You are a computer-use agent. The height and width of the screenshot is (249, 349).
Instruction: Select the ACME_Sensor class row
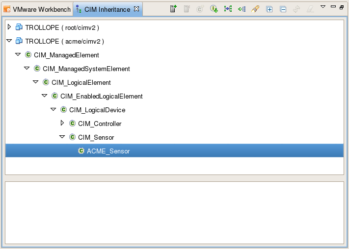click(175, 151)
